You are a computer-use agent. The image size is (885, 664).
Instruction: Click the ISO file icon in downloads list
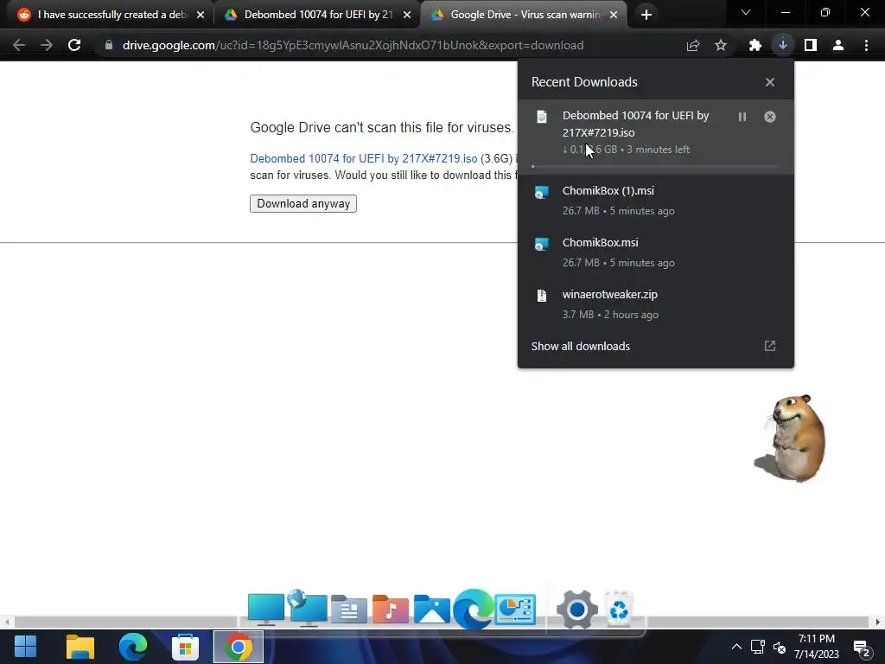click(542, 117)
